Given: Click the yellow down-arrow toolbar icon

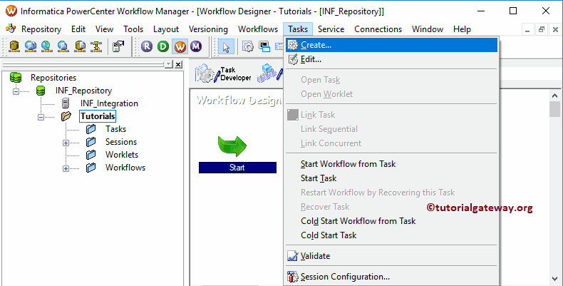Looking at the screenshot, I should (96, 46).
